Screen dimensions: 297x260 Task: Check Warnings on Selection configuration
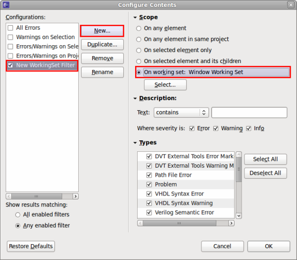10,37
